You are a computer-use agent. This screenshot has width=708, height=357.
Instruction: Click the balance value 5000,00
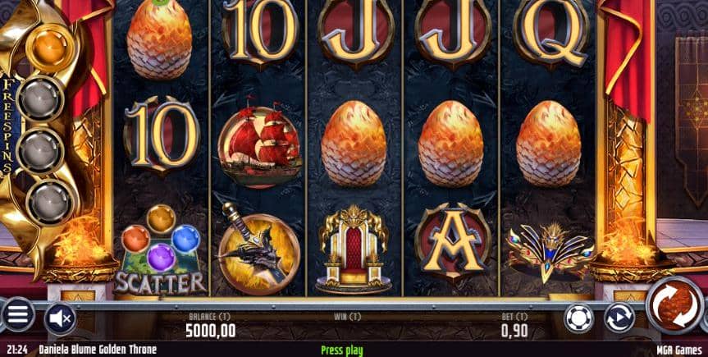click(210, 332)
